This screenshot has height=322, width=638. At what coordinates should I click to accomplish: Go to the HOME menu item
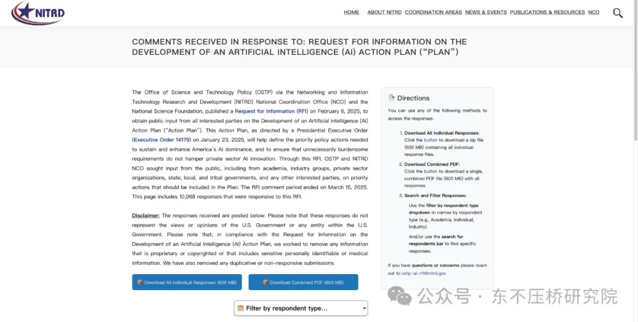click(351, 12)
